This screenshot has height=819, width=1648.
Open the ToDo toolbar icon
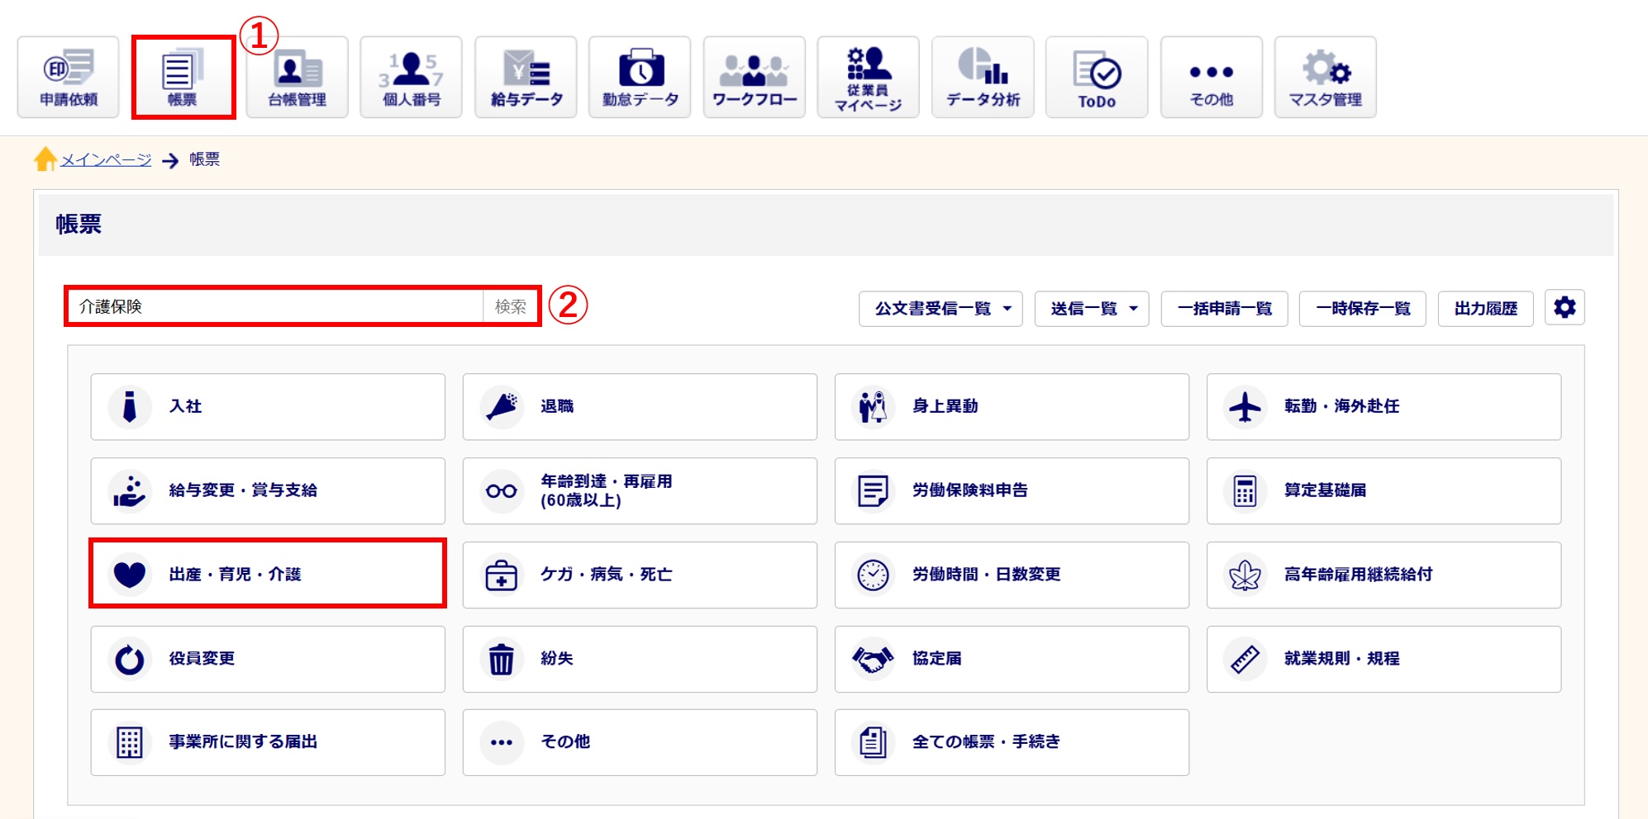pyautogui.click(x=1097, y=77)
